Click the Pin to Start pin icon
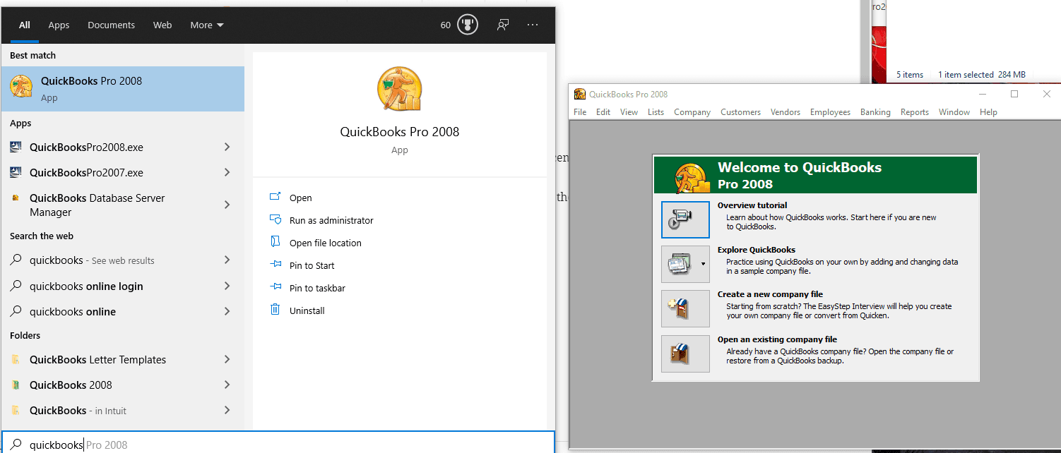Viewport: 1061px width, 453px height. tap(275, 265)
